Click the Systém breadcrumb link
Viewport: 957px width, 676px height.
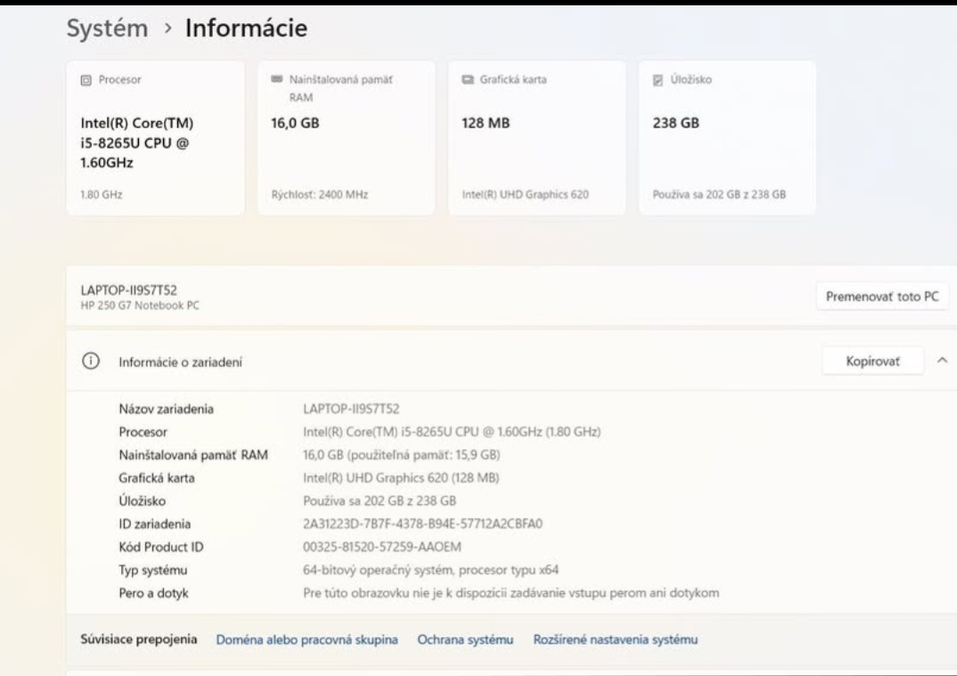click(107, 29)
